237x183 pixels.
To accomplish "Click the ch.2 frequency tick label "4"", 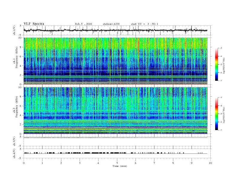I will [21, 115].
